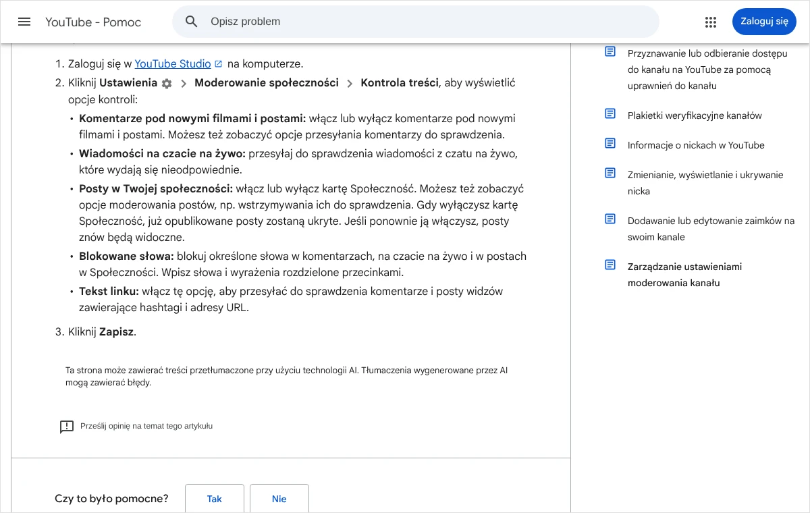Click Prześlij opinię na temat tego artykułu
810x513 pixels.
(146, 426)
